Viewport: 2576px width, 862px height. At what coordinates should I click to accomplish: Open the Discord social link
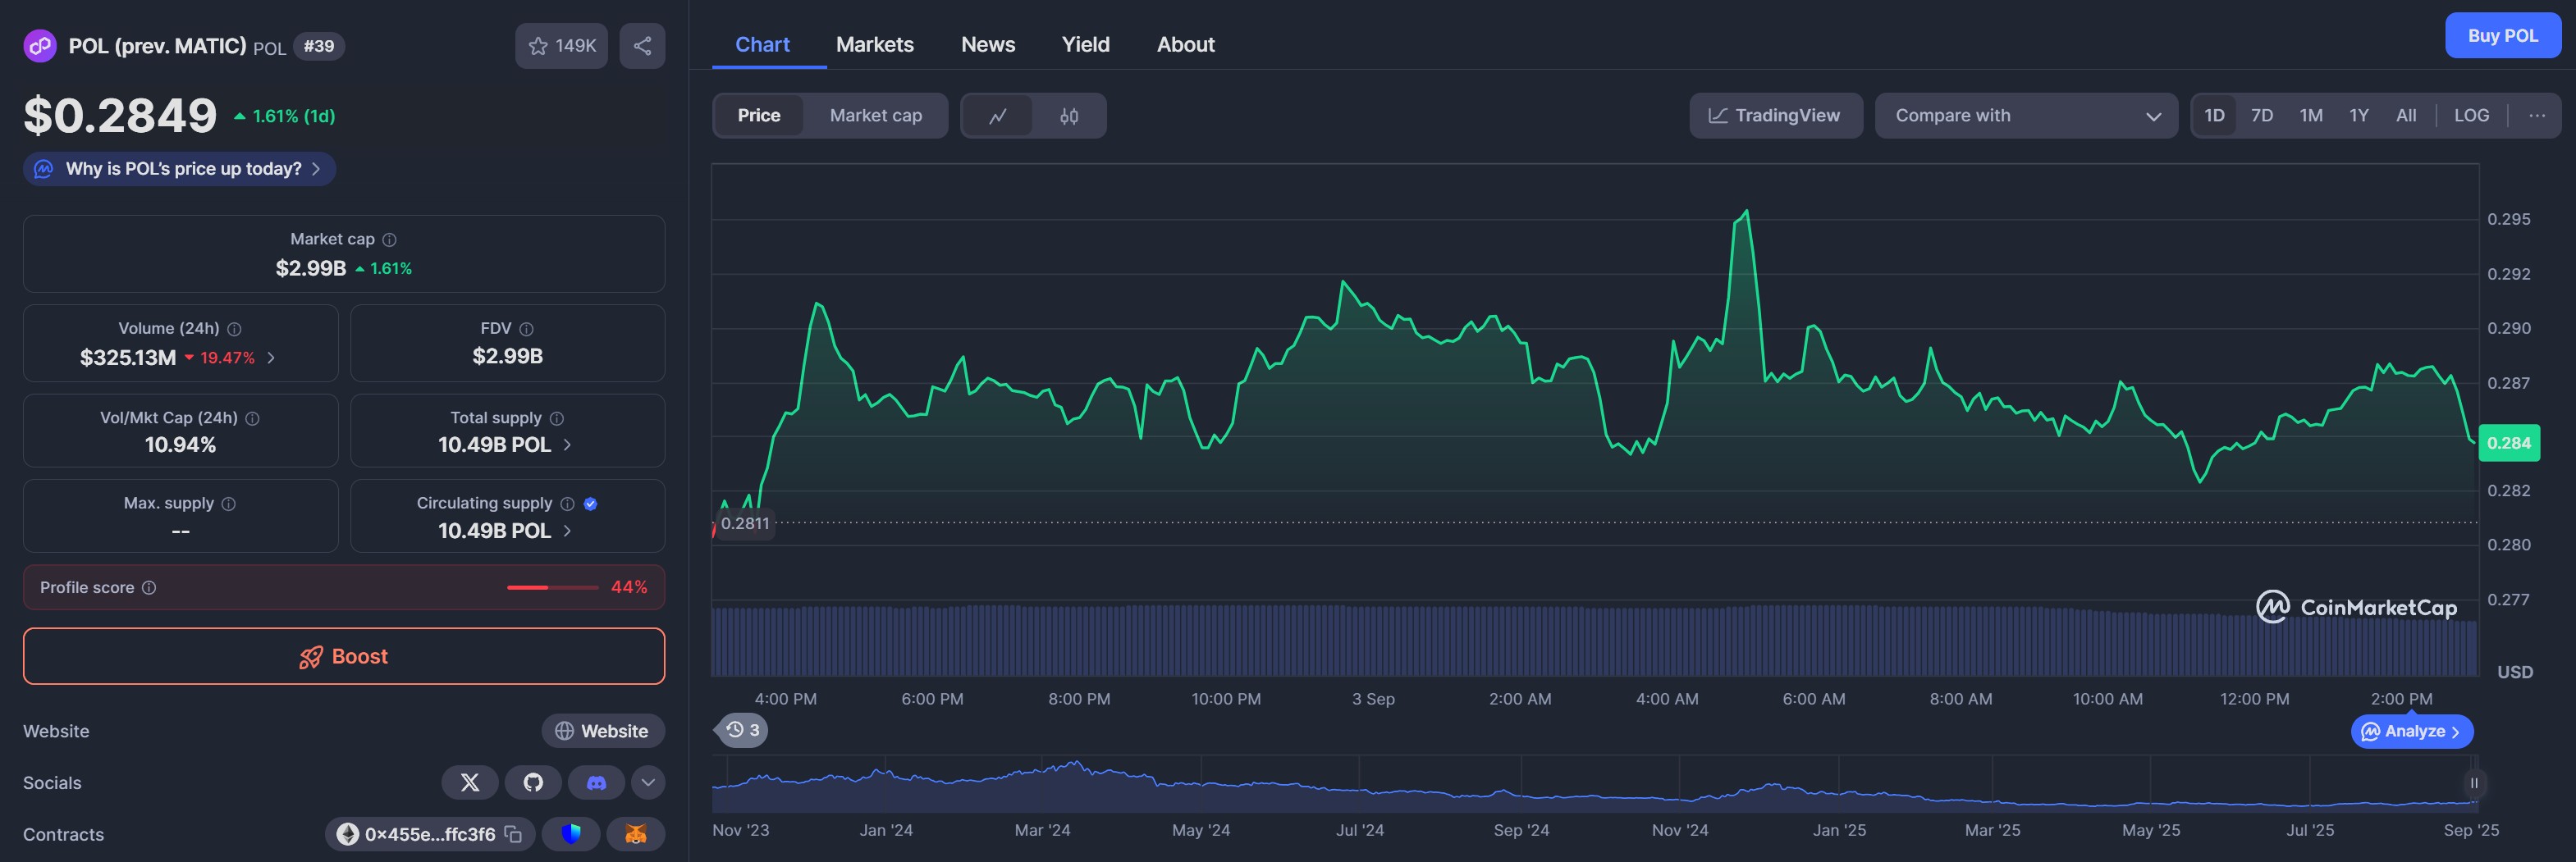(x=596, y=782)
